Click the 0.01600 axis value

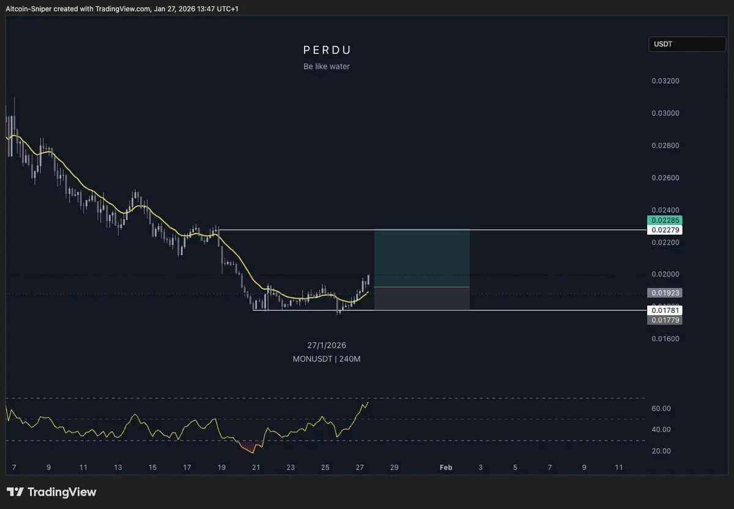click(x=665, y=339)
